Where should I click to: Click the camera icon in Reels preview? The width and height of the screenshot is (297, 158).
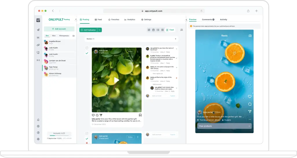point(250,36)
